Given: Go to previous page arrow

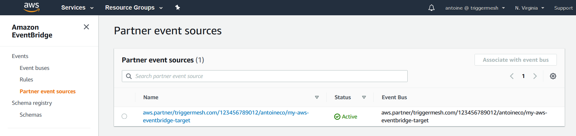Looking at the screenshot, I should point(512,76).
